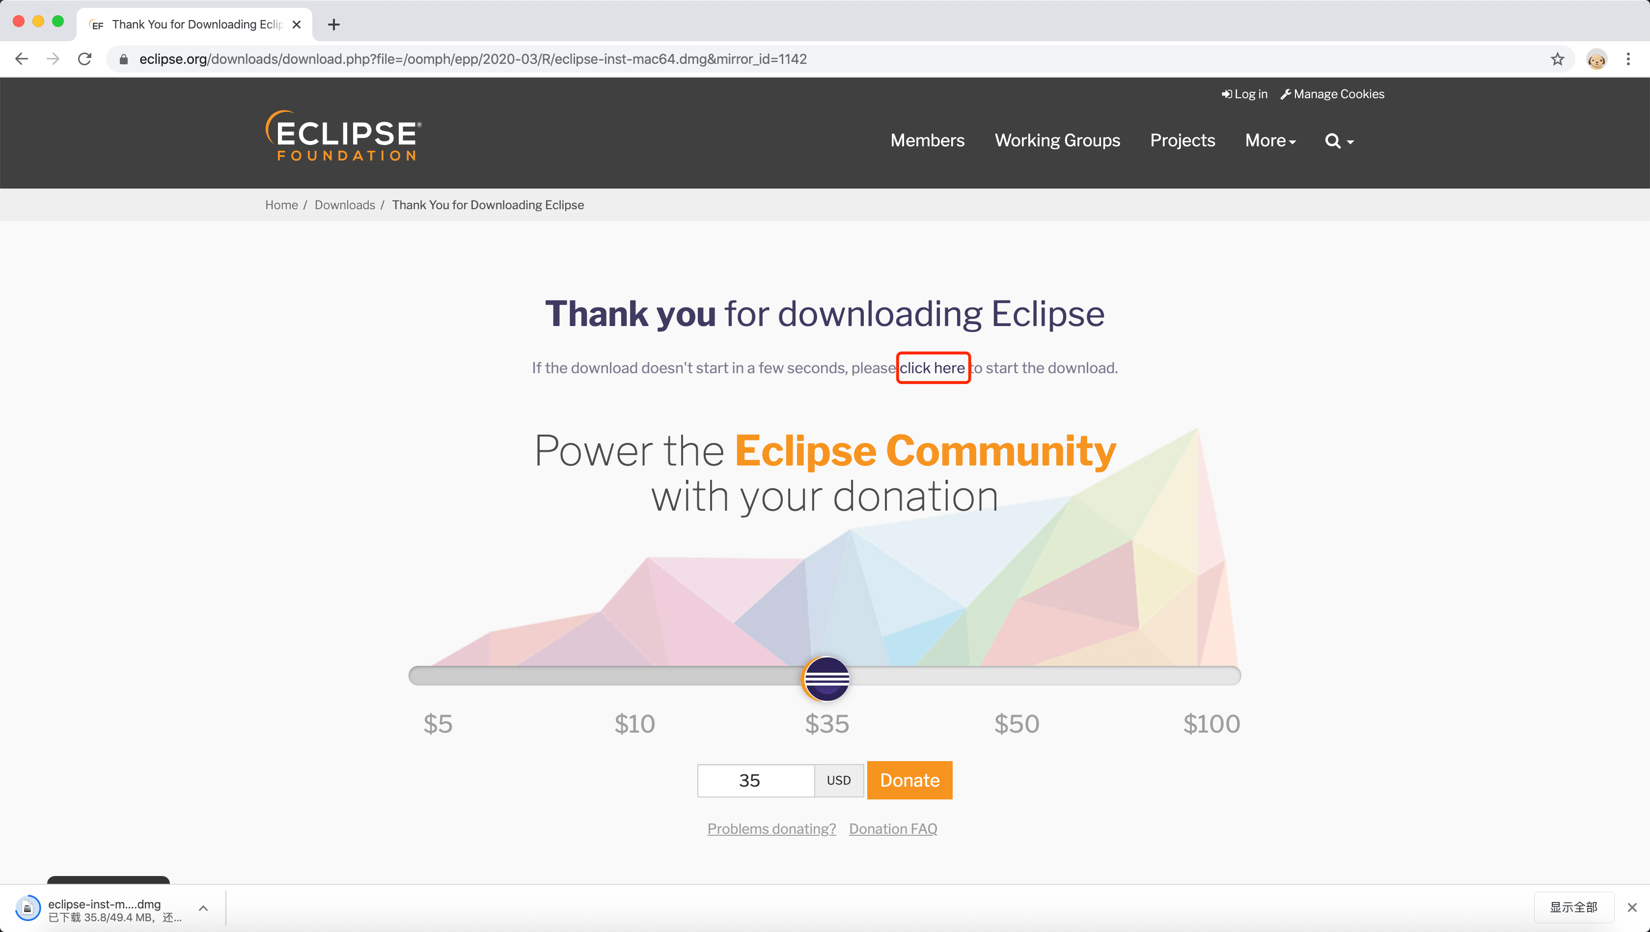Click the macOS green fullscreen window button
Image resolution: width=1650 pixels, height=932 pixels.
point(57,21)
